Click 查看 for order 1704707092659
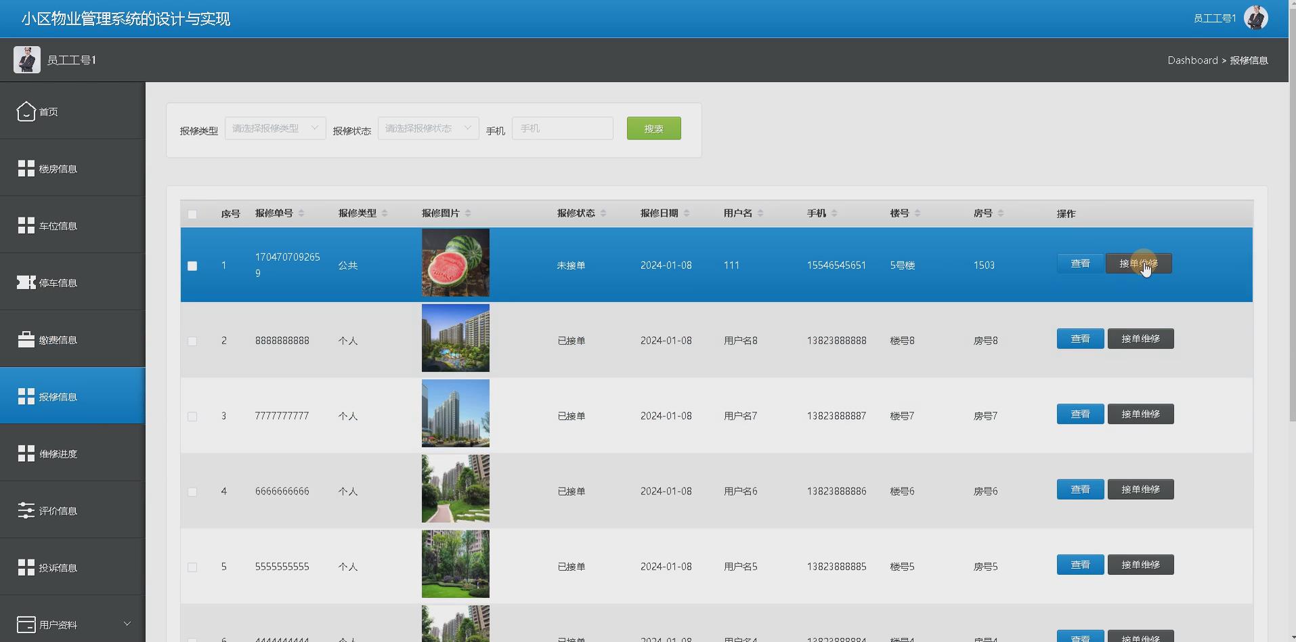The width and height of the screenshot is (1296, 642). point(1080,263)
